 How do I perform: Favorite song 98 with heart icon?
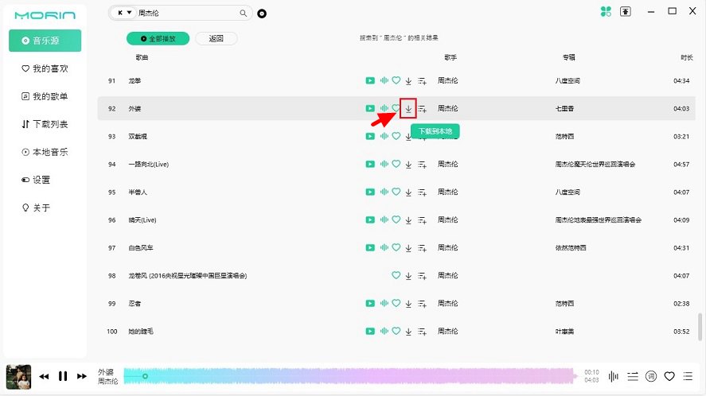396,275
